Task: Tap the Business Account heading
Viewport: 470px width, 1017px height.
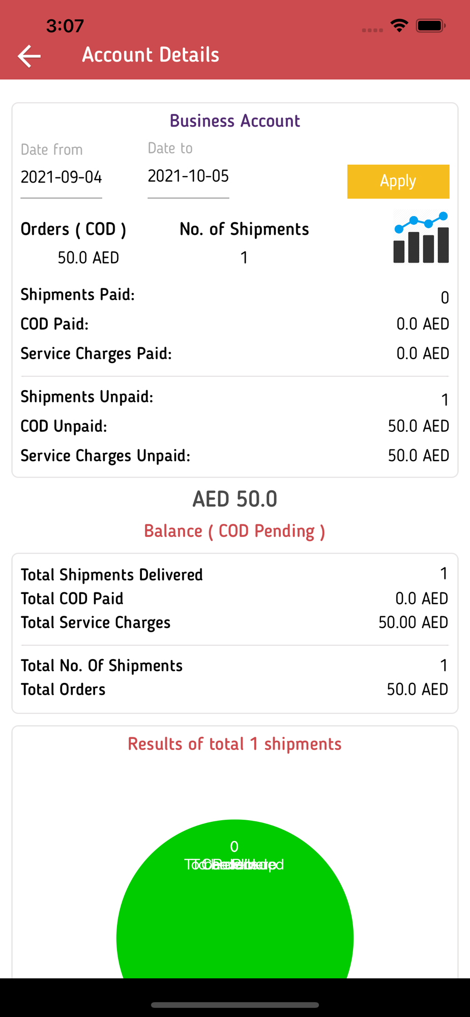Action: click(235, 121)
